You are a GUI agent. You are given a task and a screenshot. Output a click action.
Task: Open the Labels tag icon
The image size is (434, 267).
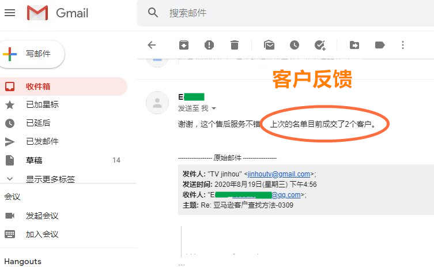point(380,45)
